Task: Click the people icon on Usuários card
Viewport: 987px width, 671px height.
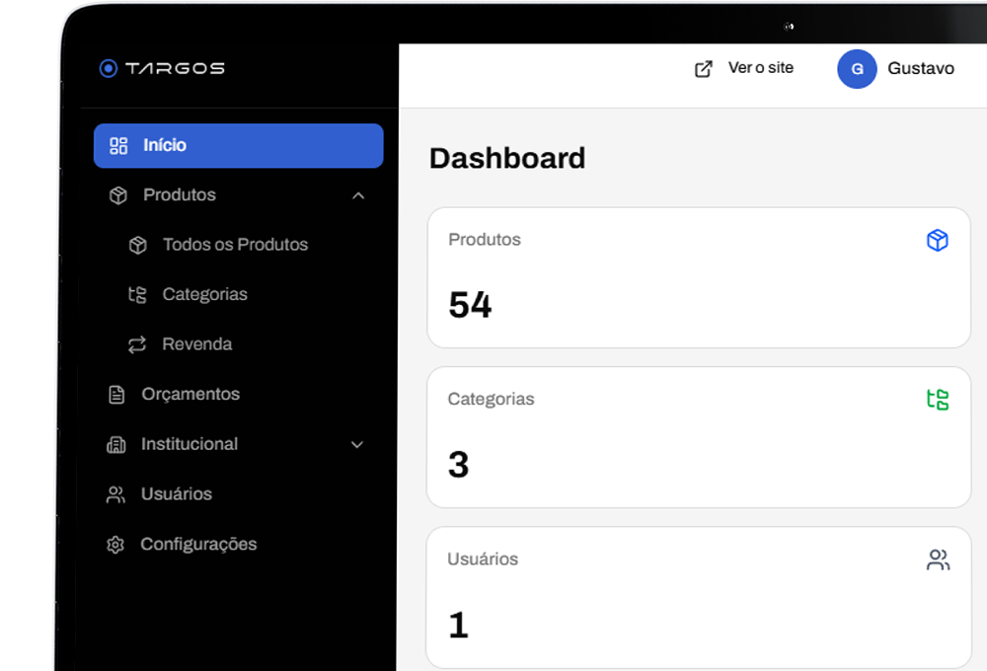Action: (938, 559)
